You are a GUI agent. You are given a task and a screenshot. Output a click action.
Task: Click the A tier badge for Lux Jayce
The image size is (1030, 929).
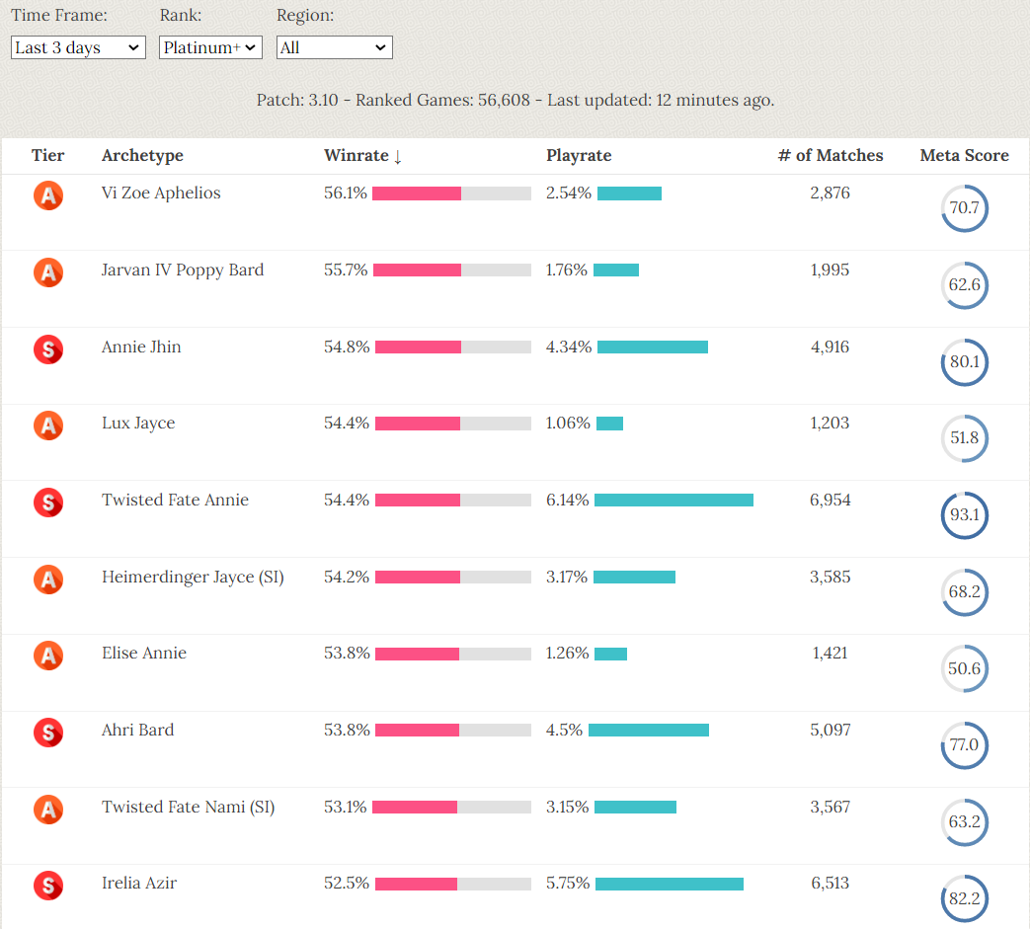48,426
